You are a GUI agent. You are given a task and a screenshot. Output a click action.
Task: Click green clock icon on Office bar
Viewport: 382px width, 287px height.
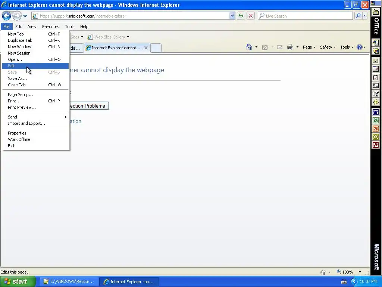click(x=375, y=137)
